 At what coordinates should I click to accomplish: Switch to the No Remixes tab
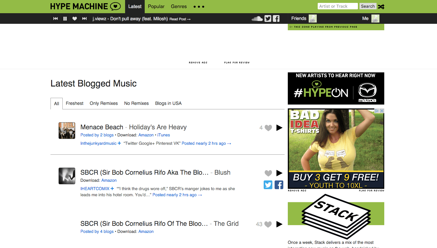pos(136,103)
